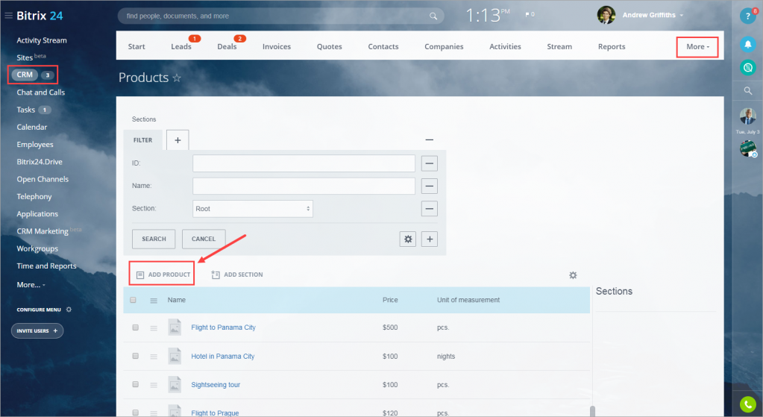Add a new filter tab with the plus tab
Viewport: 763px width, 417px height.
pyautogui.click(x=178, y=140)
